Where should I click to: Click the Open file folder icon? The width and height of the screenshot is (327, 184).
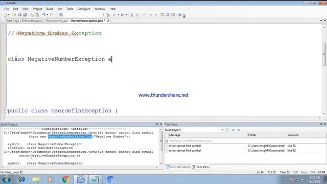click(x=14, y=15)
